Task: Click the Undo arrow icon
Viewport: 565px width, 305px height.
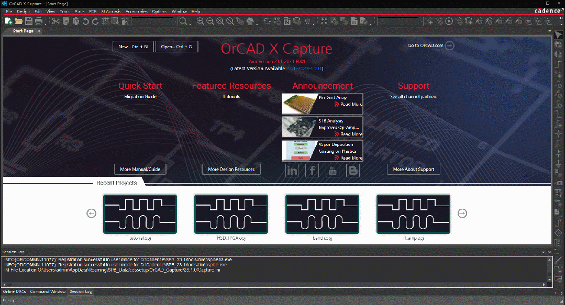Action: [x=86, y=21]
